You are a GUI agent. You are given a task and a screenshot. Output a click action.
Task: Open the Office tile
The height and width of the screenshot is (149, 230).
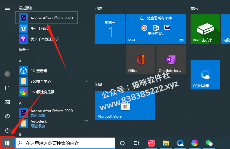click(141, 60)
